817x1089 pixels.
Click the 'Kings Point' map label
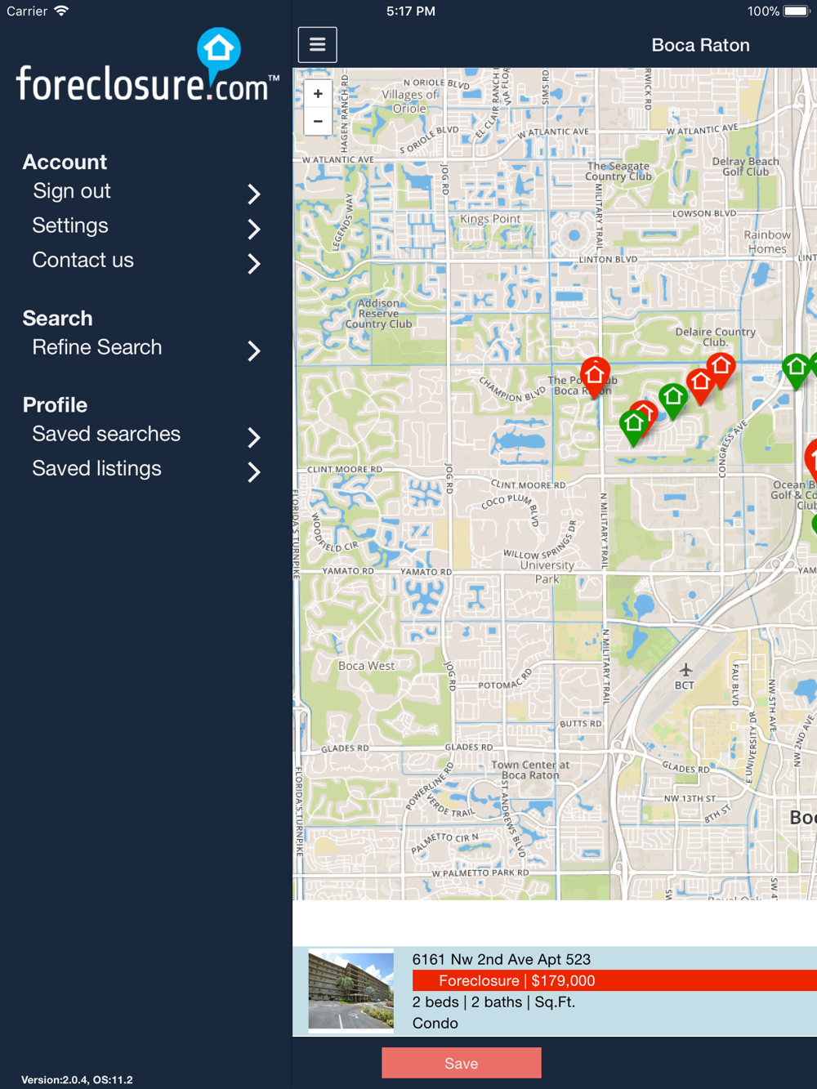[x=490, y=219]
